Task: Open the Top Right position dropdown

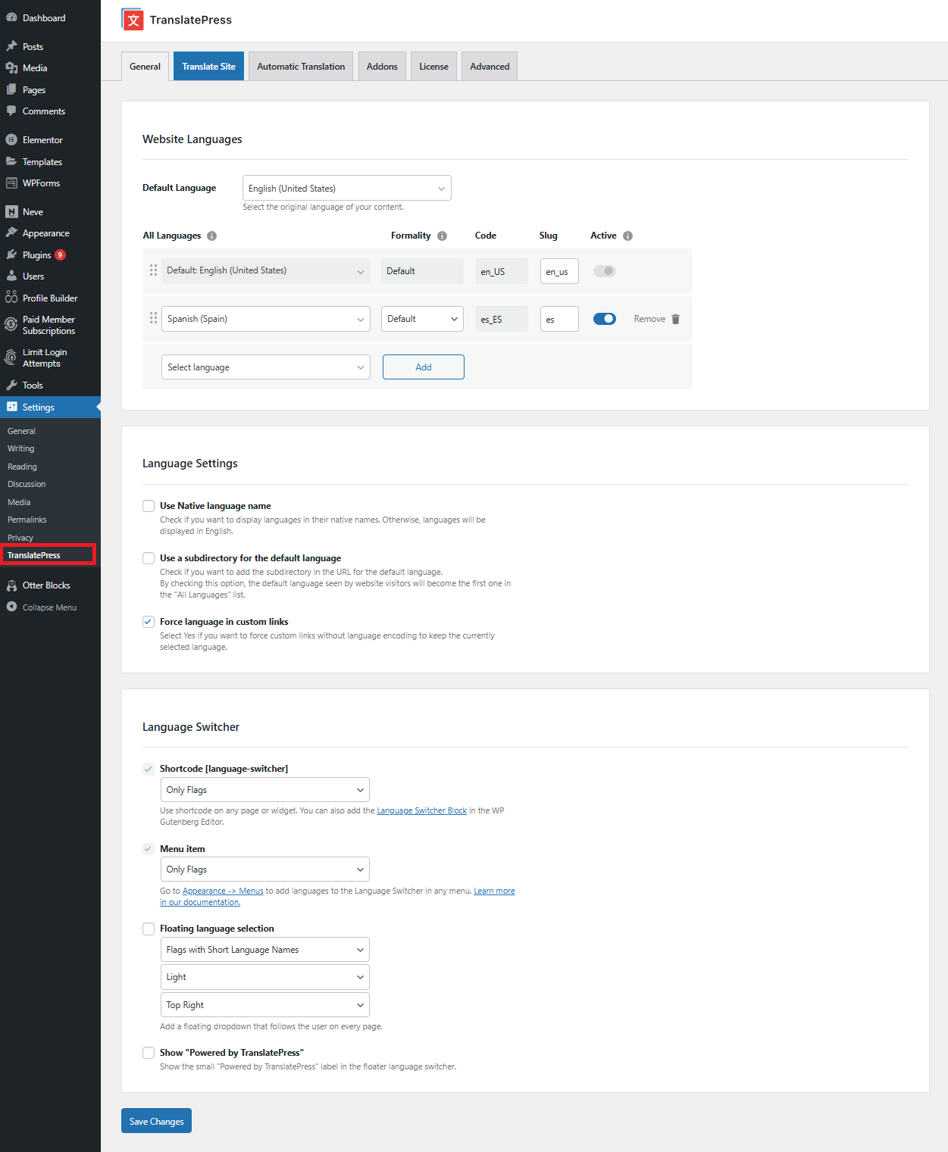Action: point(265,1005)
